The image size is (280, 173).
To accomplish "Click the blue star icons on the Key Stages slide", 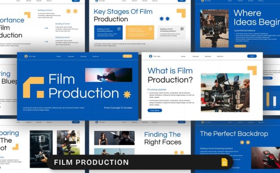I will click(165, 19).
